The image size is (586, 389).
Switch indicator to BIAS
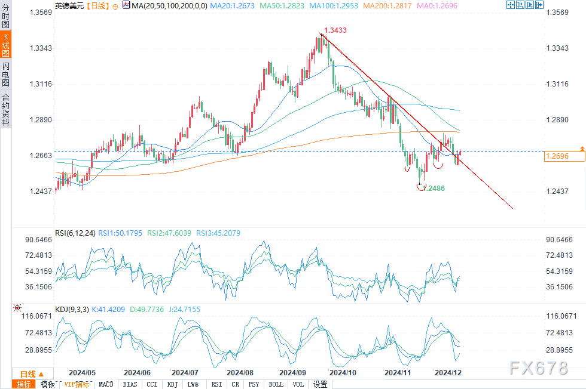[130, 384]
